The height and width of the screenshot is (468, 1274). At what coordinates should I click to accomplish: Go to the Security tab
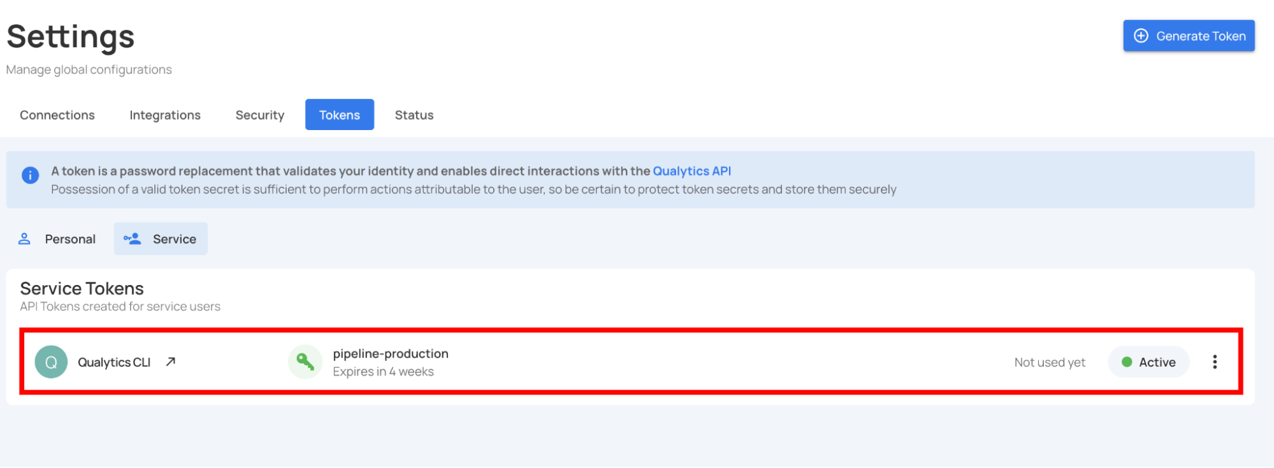pyautogui.click(x=259, y=115)
